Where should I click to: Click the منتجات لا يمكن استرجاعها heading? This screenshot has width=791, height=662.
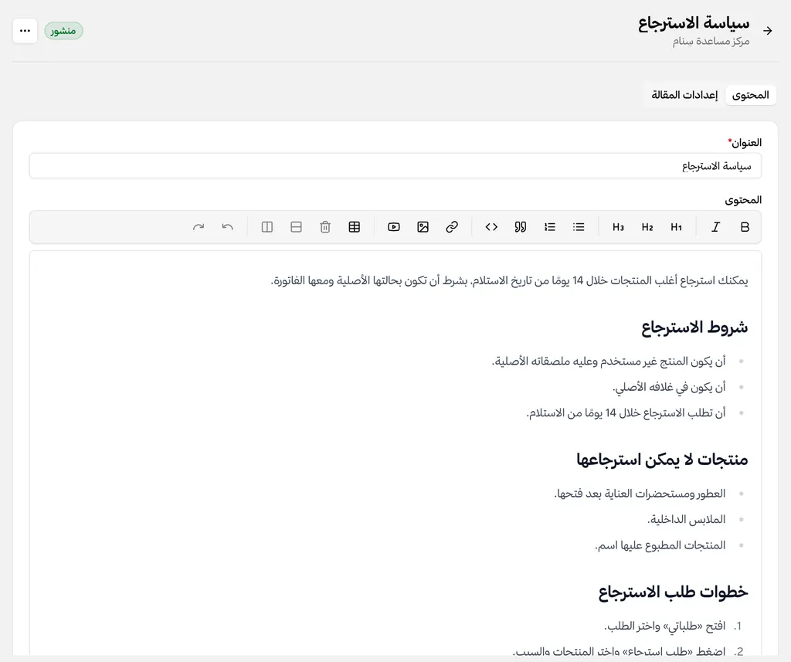point(662,459)
